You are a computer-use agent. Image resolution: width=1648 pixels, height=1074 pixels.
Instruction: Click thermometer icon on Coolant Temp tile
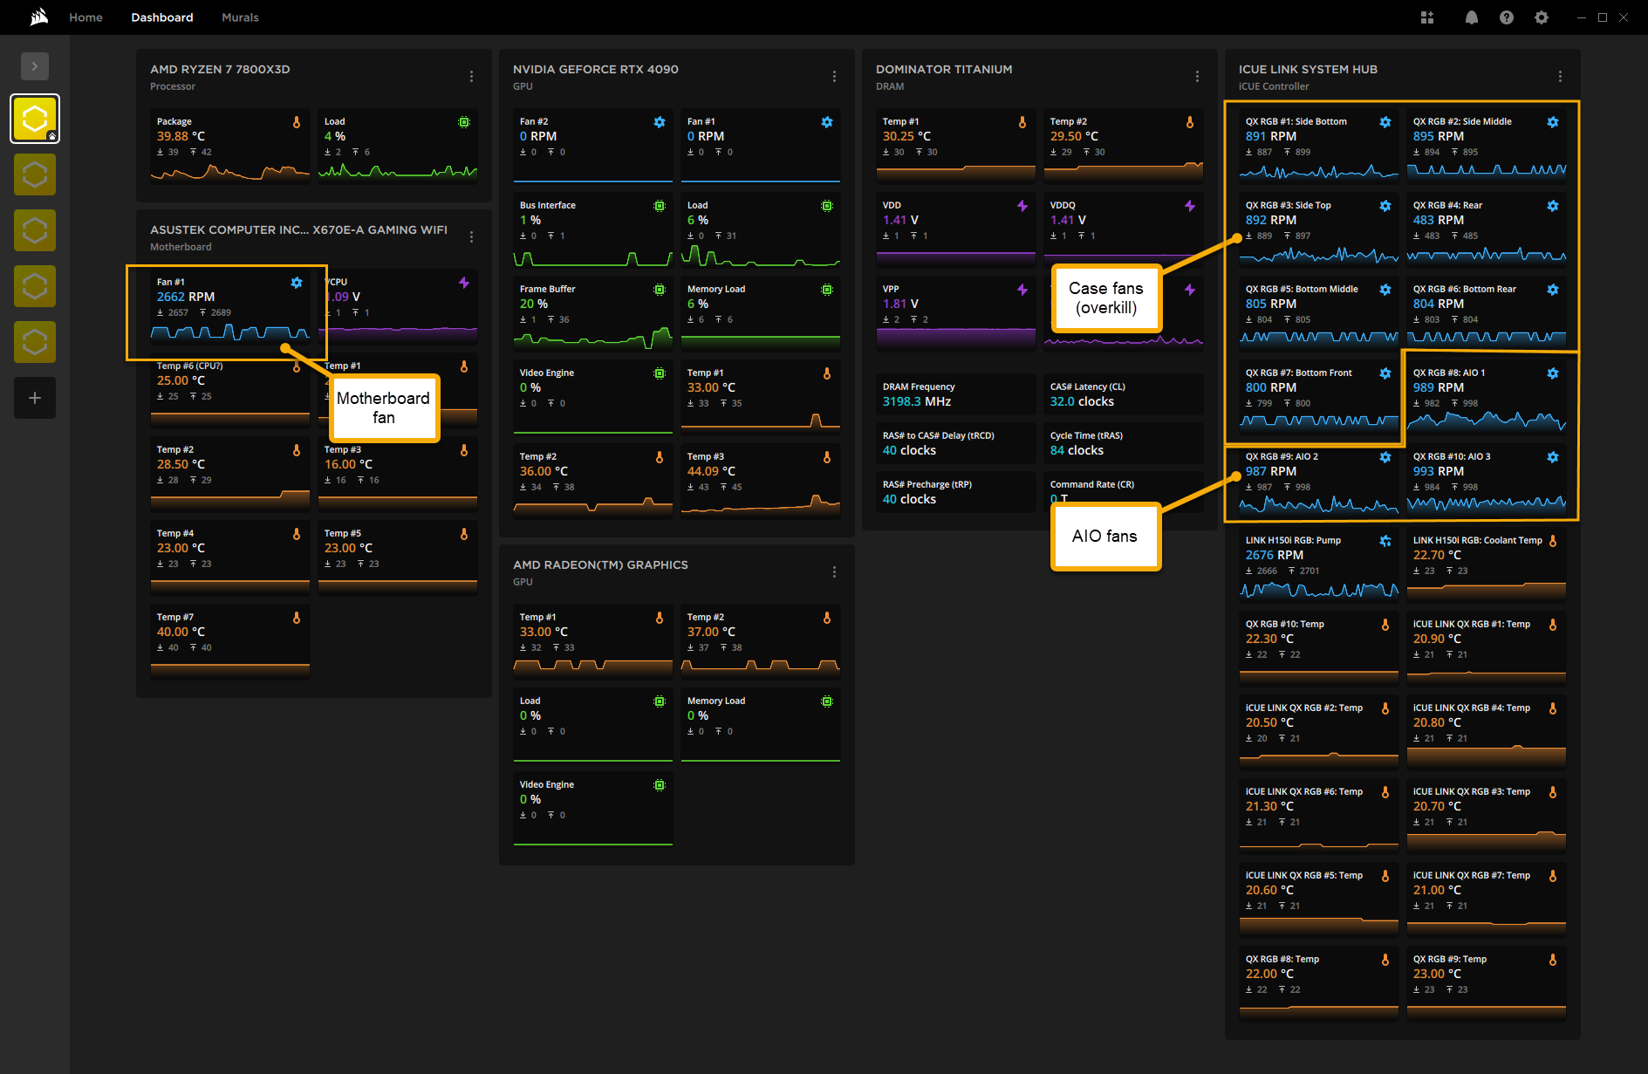1553,541
